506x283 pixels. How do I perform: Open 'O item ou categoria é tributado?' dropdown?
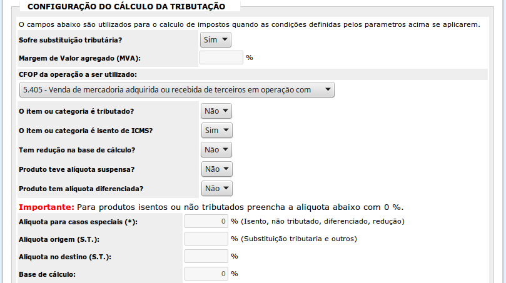coord(216,111)
